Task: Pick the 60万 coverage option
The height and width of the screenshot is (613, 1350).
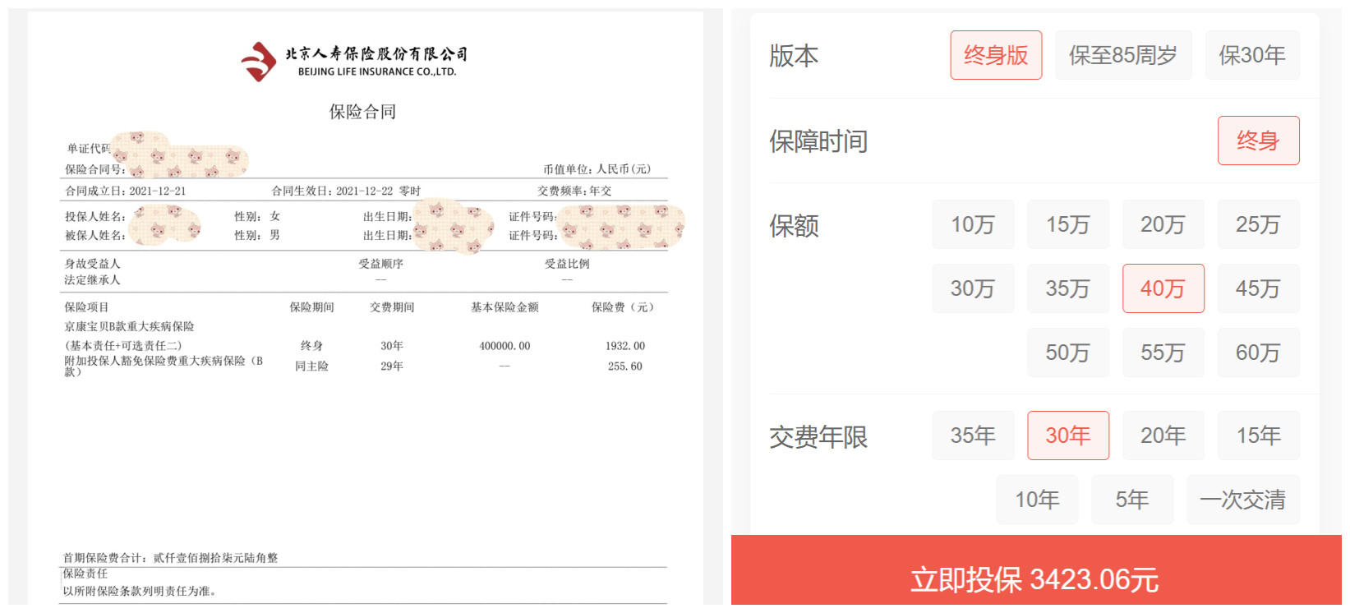Action: click(1259, 353)
